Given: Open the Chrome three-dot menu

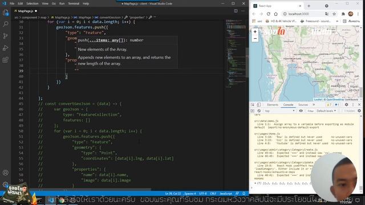Looking at the screenshot, I should tap(358, 14).
